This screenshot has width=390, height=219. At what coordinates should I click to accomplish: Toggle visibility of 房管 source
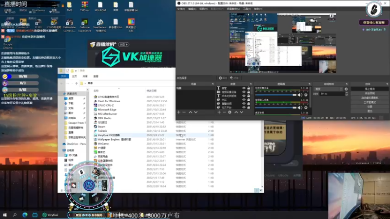pyautogui.click(x=244, y=88)
